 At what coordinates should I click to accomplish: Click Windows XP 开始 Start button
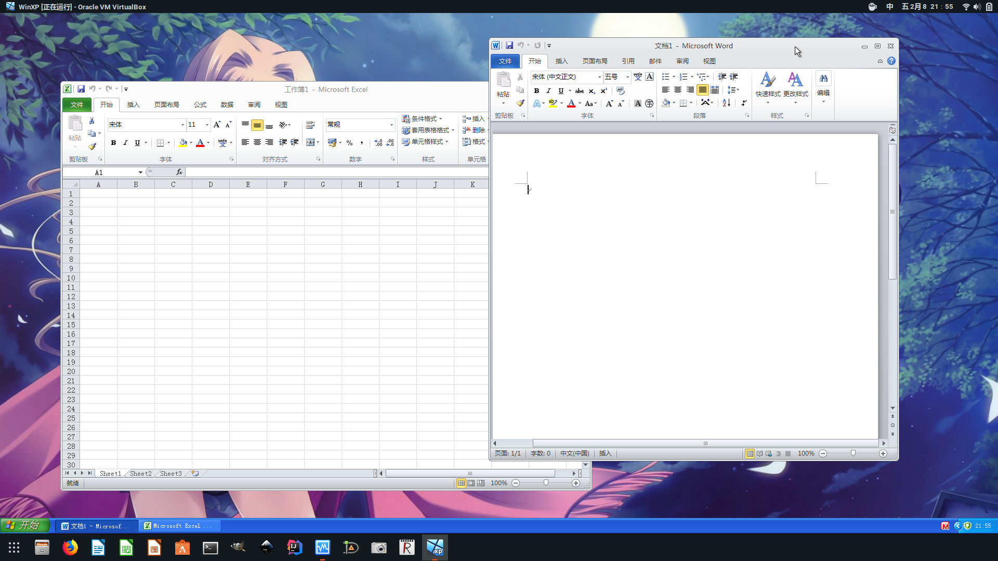(25, 526)
